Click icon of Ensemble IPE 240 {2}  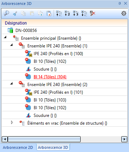(x=22, y=84)
